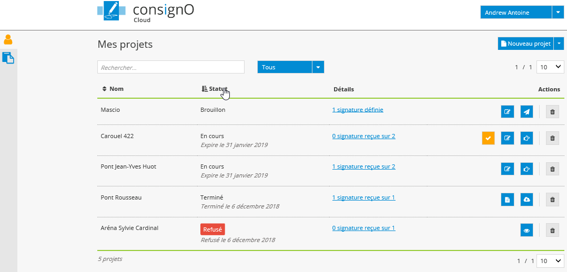567x272 pixels.
Task: Open '1 signature définie' link for Mascio
Action: [x=358, y=110]
